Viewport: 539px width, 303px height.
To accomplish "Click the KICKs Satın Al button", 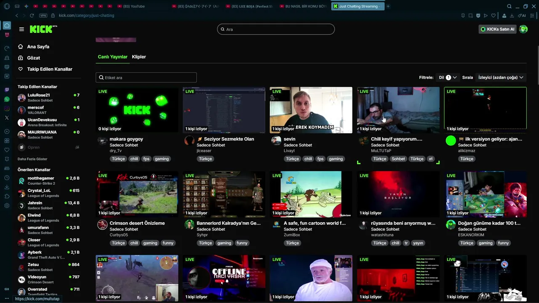I will [x=498, y=29].
